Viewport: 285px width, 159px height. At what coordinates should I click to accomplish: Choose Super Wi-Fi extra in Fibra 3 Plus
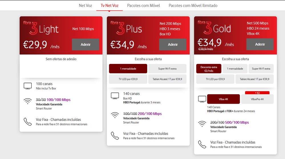coord(167,69)
